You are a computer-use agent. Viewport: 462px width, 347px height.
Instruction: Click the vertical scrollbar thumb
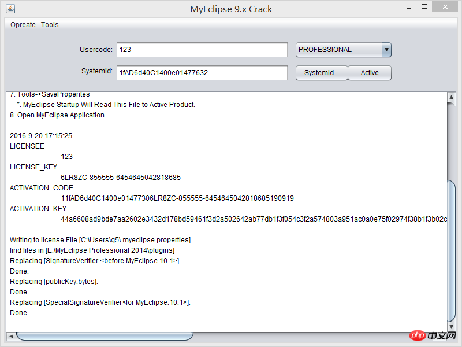coord(451,250)
